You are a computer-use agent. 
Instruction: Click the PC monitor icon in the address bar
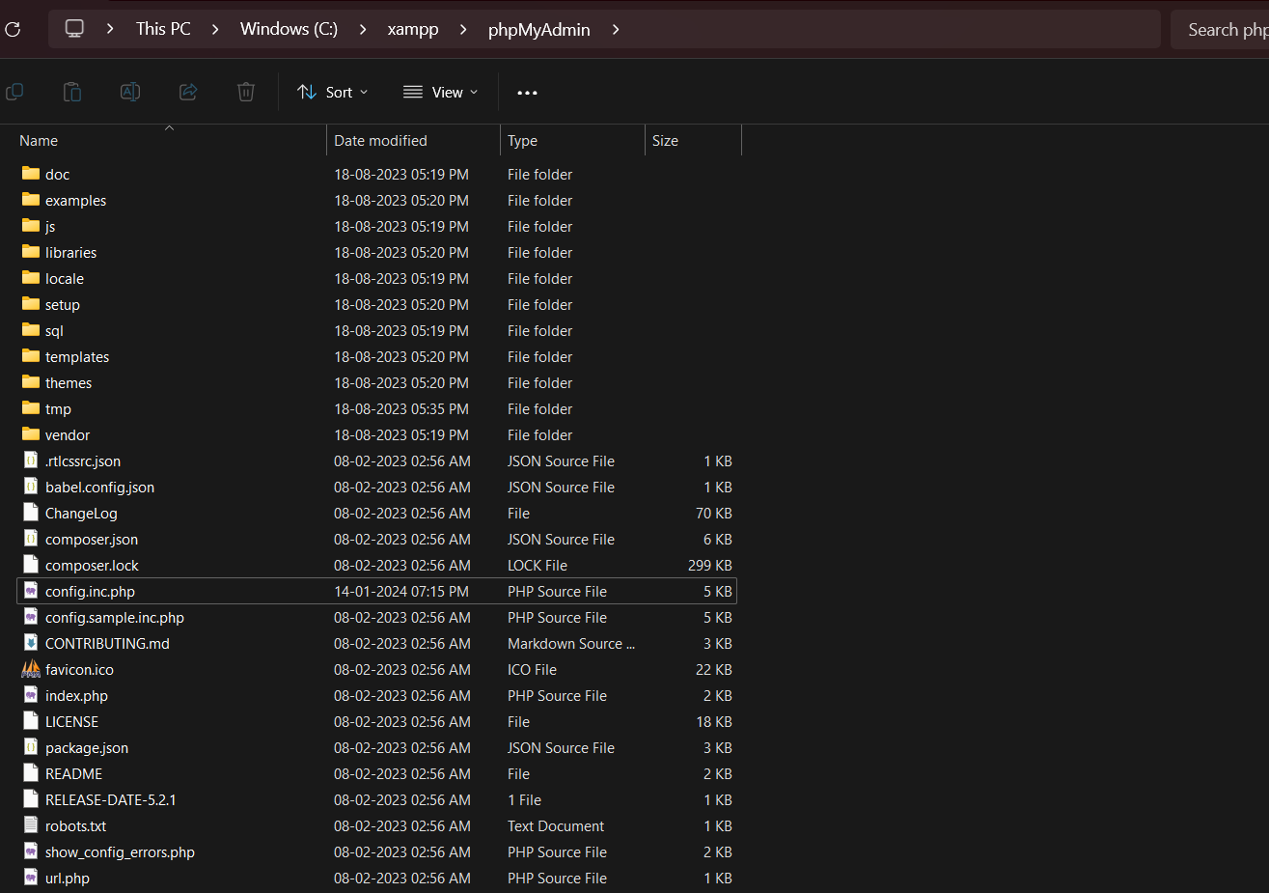(x=74, y=29)
